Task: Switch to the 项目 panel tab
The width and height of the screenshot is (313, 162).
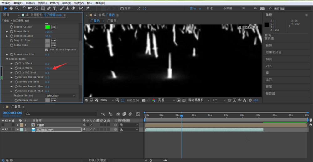Action: (6, 15)
